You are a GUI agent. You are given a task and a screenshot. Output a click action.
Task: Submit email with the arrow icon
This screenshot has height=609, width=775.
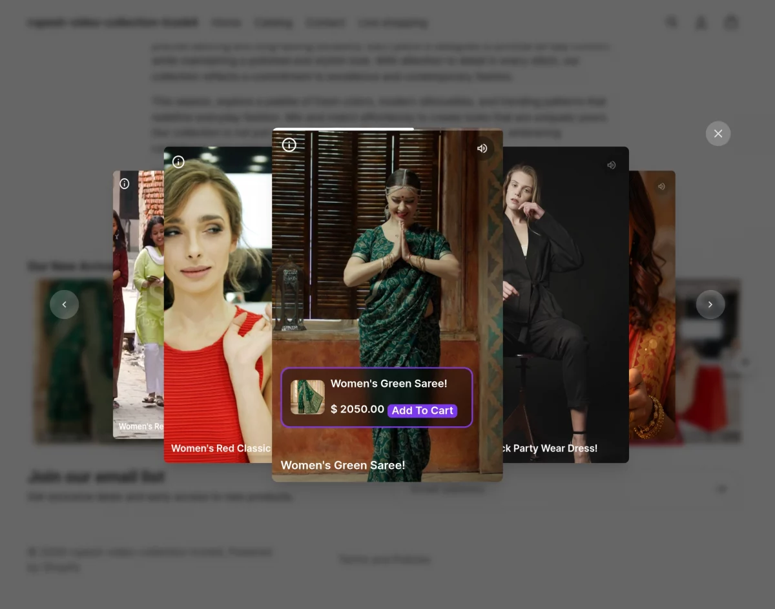pyautogui.click(x=721, y=489)
